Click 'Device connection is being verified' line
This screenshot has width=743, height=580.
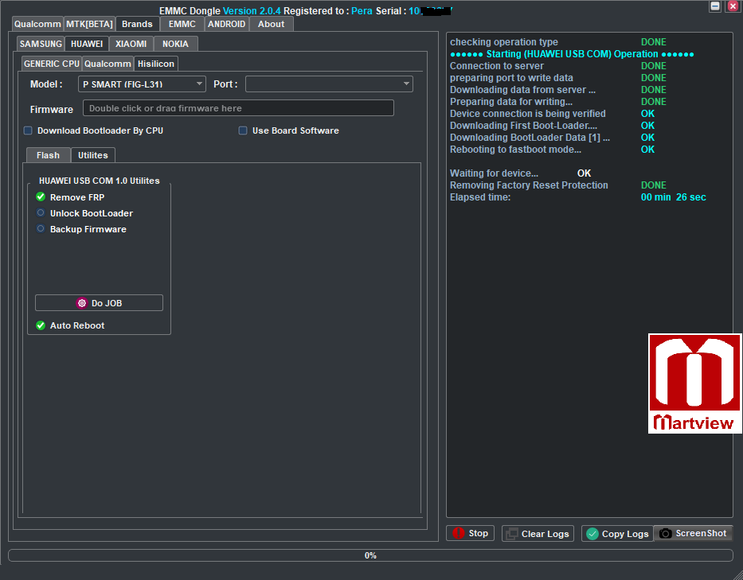pyautogui.click(x=527, y=114)
